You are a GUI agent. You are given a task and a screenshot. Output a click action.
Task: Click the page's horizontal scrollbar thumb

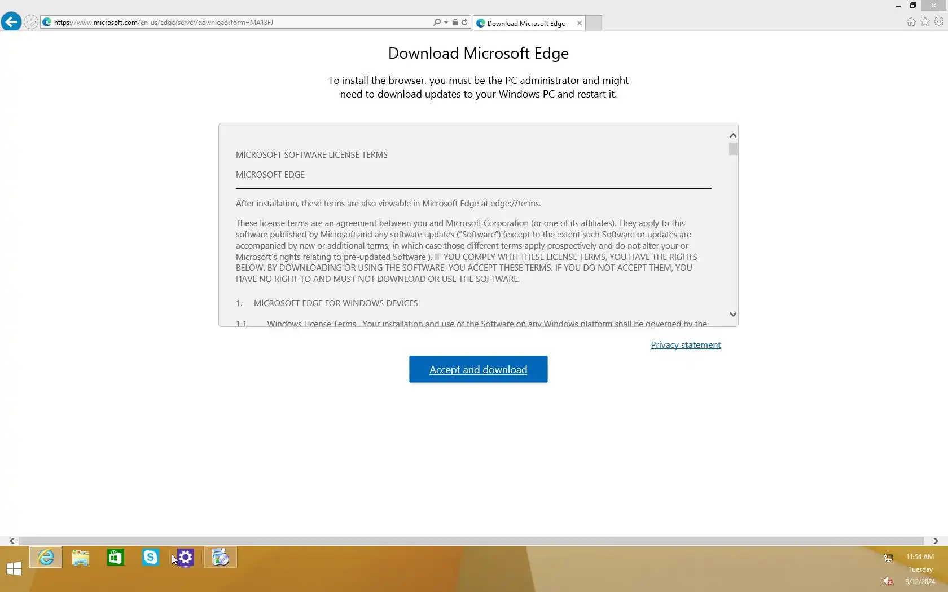(x=472, y=541)
